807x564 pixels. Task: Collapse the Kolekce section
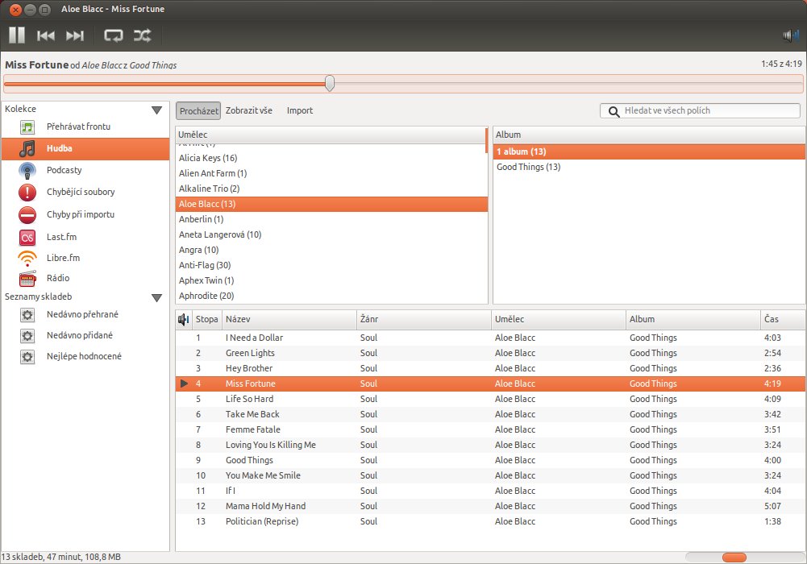(x=156, y=110)
